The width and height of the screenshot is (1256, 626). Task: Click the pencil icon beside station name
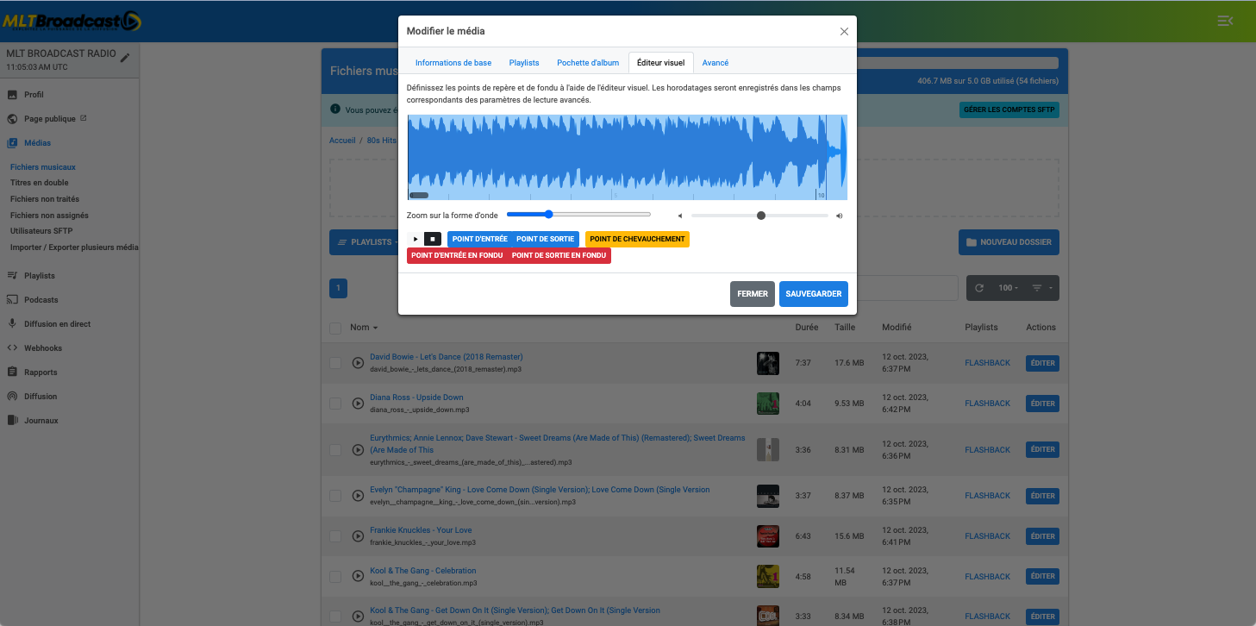(125, 58)
